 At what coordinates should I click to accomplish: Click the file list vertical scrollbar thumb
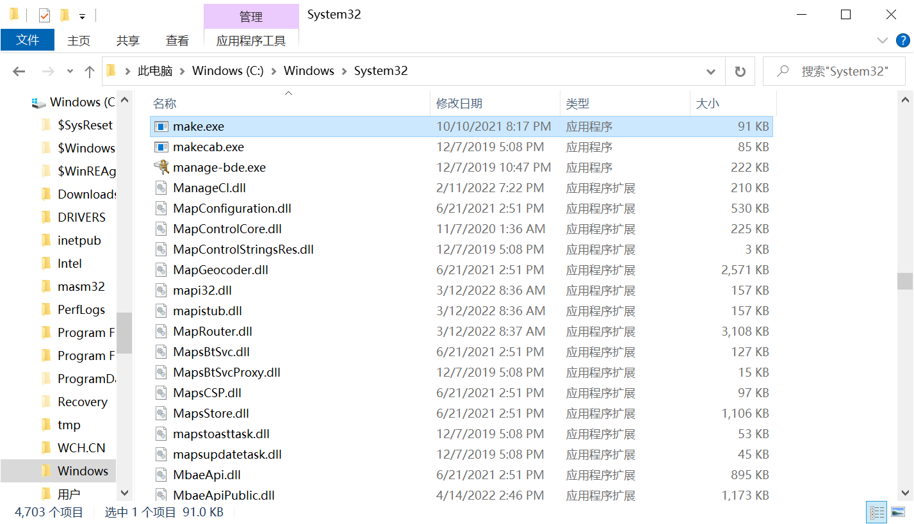pos(904,281)
